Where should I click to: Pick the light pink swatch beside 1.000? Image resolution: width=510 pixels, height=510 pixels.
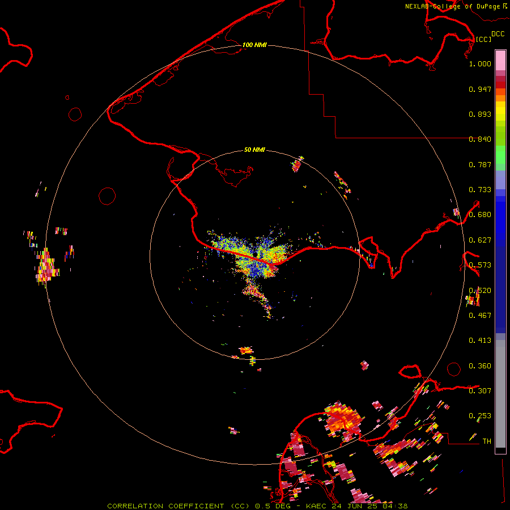point(500,61)
